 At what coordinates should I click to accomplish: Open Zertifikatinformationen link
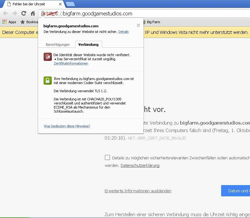71,63
